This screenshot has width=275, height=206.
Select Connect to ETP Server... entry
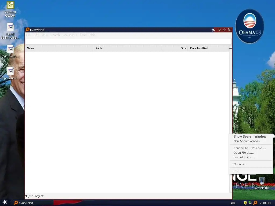tap(250, 148)
